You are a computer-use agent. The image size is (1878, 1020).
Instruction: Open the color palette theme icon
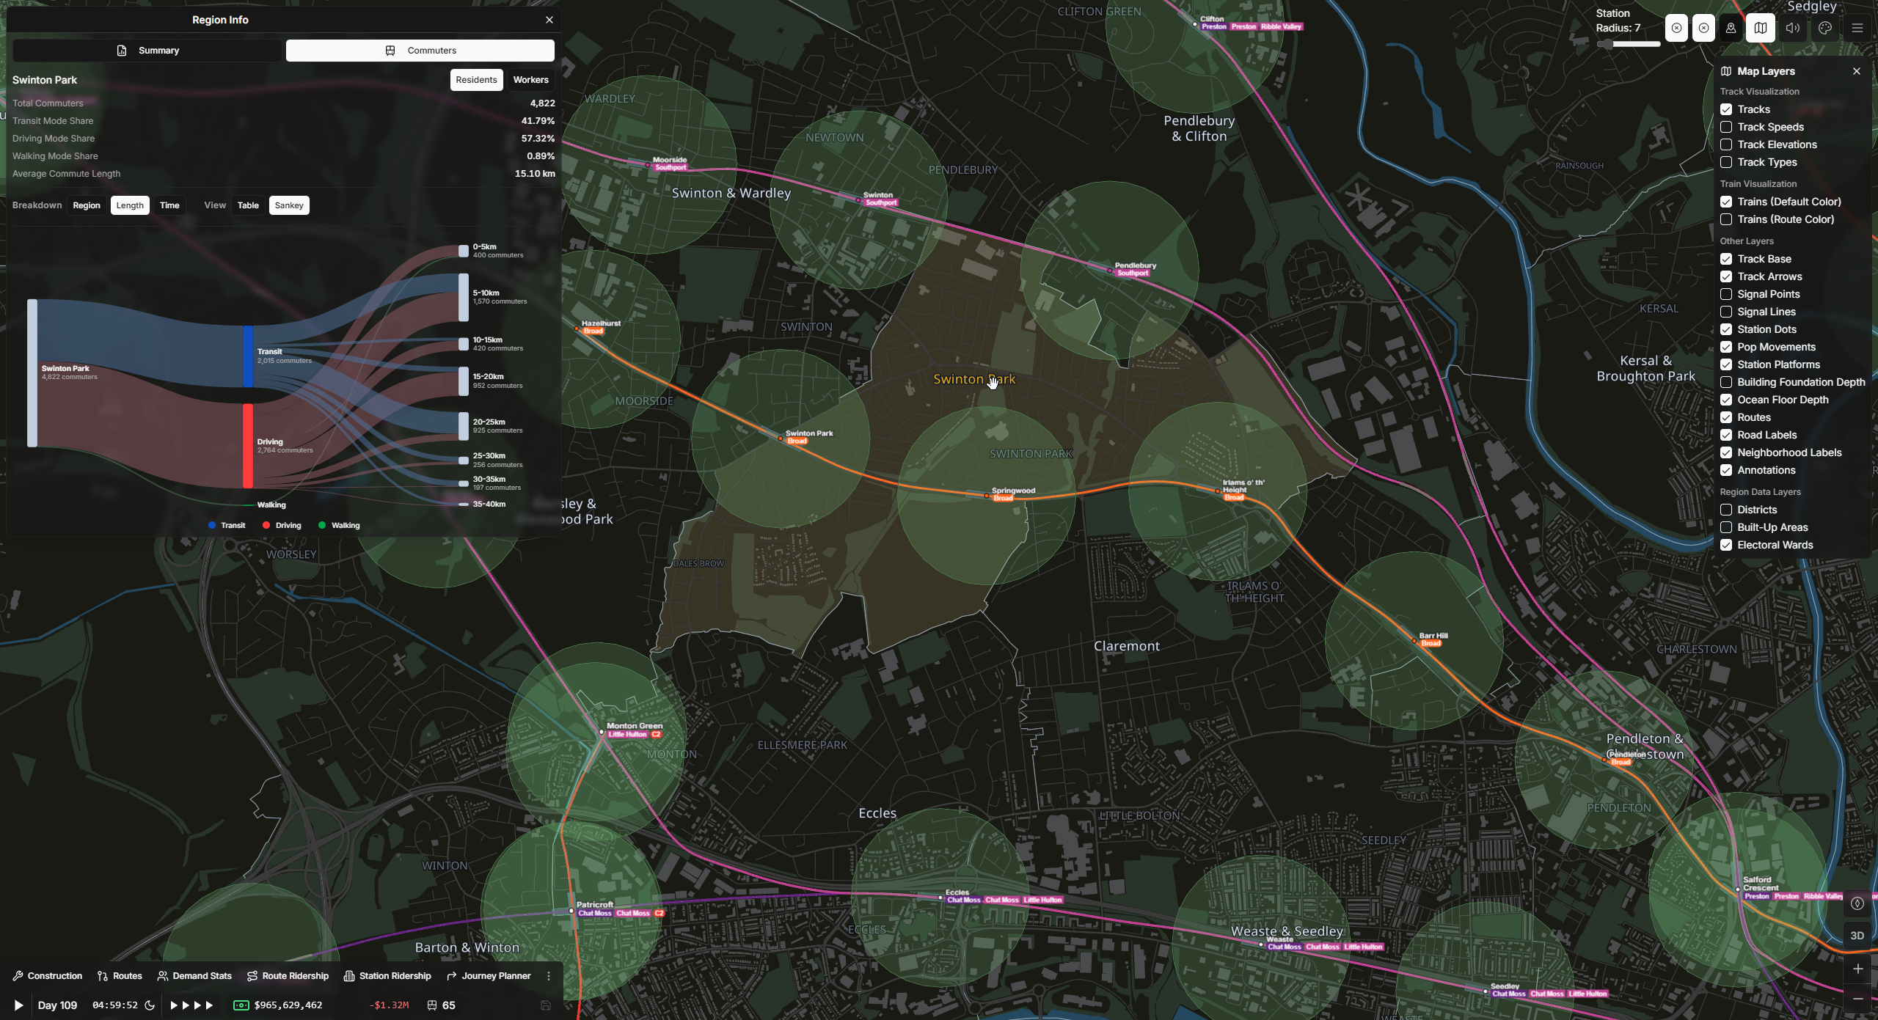click(x=1825, y=29)
